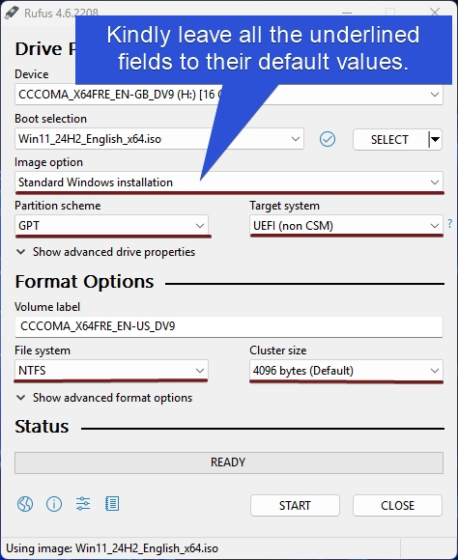This screenshot has height=560, width=458.
Task: Click the START button
Action: tap(295, 505)
